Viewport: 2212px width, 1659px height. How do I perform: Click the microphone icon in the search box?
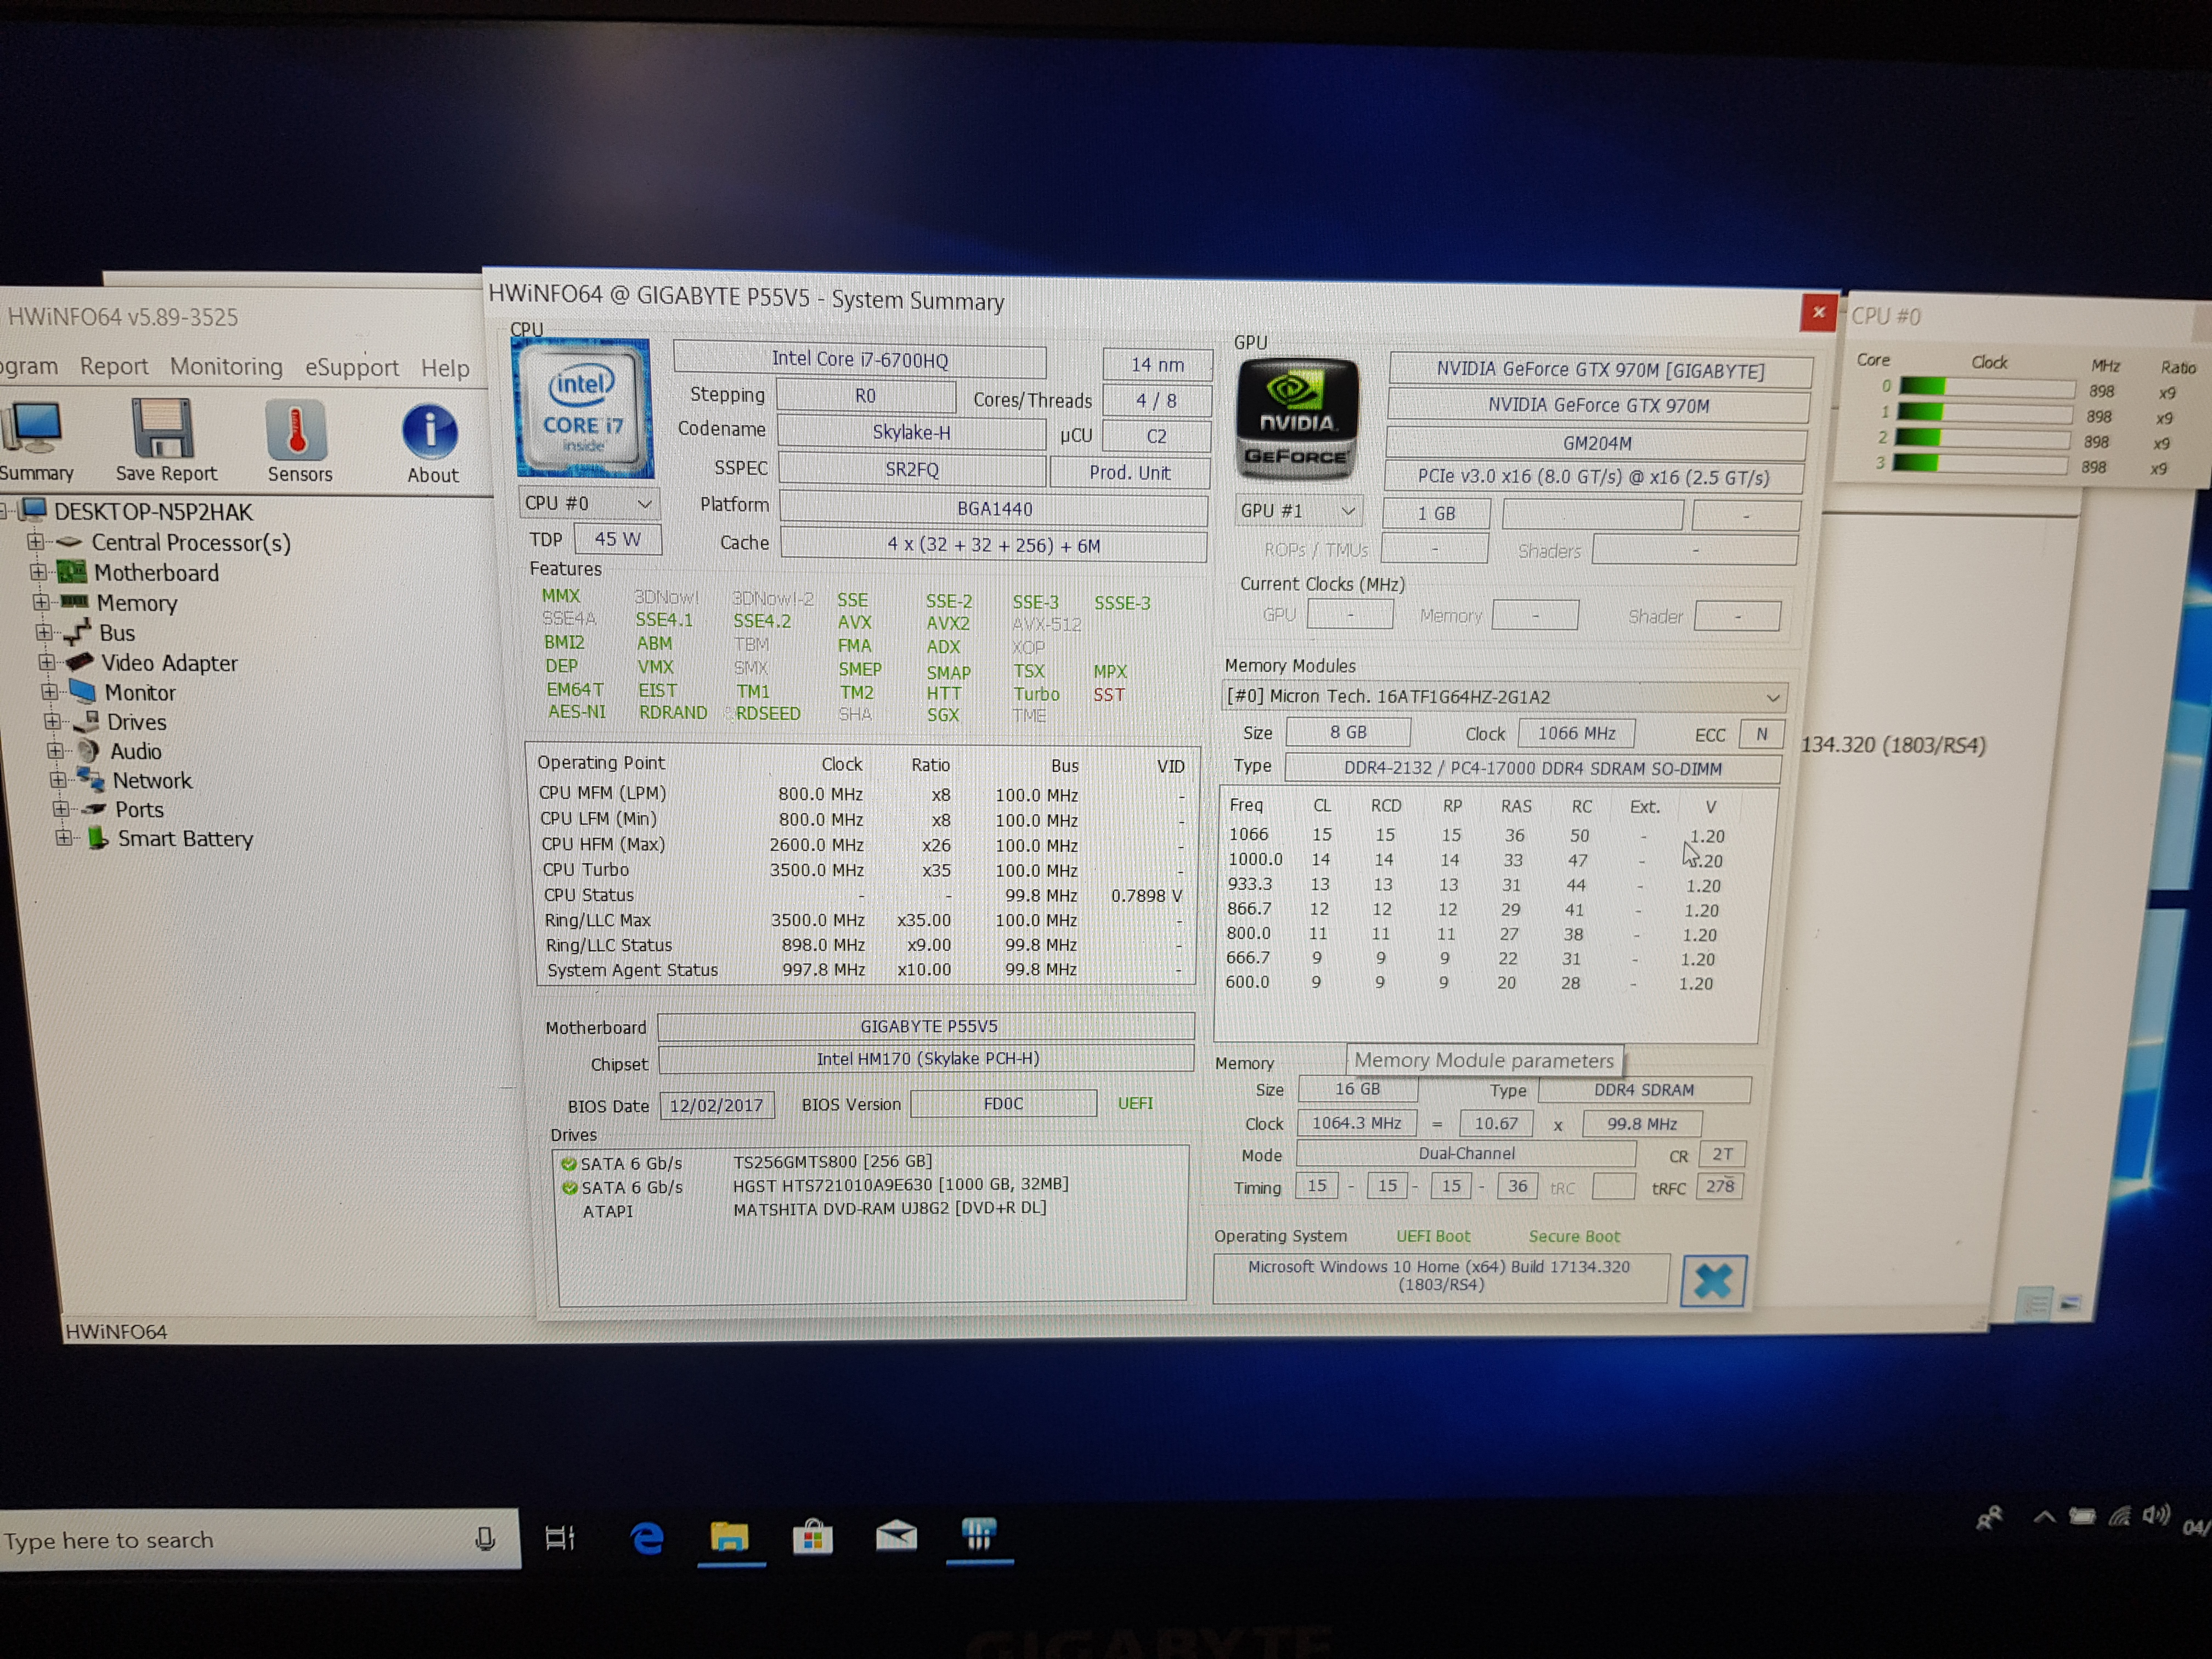click(x=485, y=1538)
